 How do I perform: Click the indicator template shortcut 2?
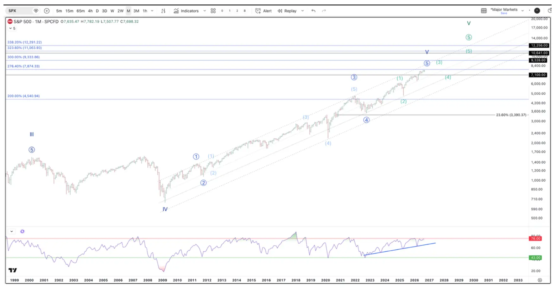pos(237,11)
